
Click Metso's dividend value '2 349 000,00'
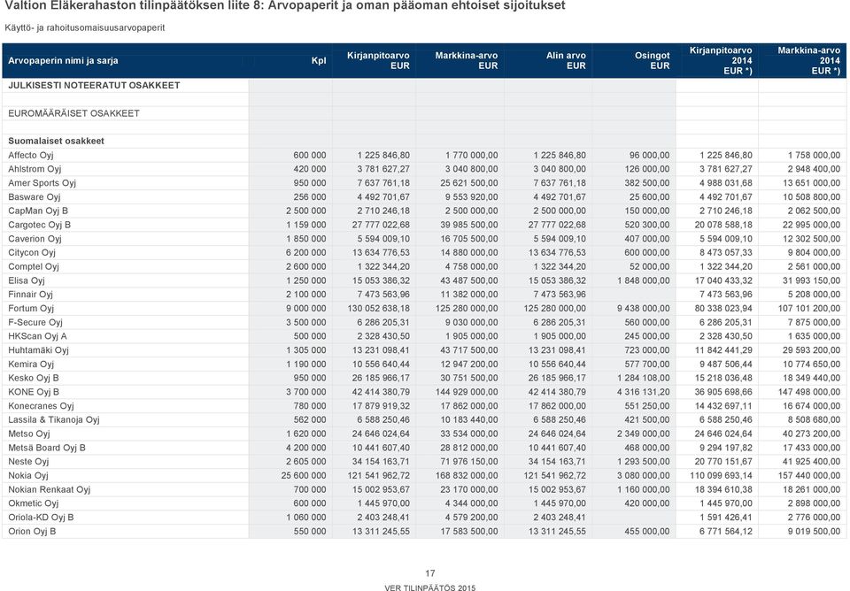click(643, 434)
